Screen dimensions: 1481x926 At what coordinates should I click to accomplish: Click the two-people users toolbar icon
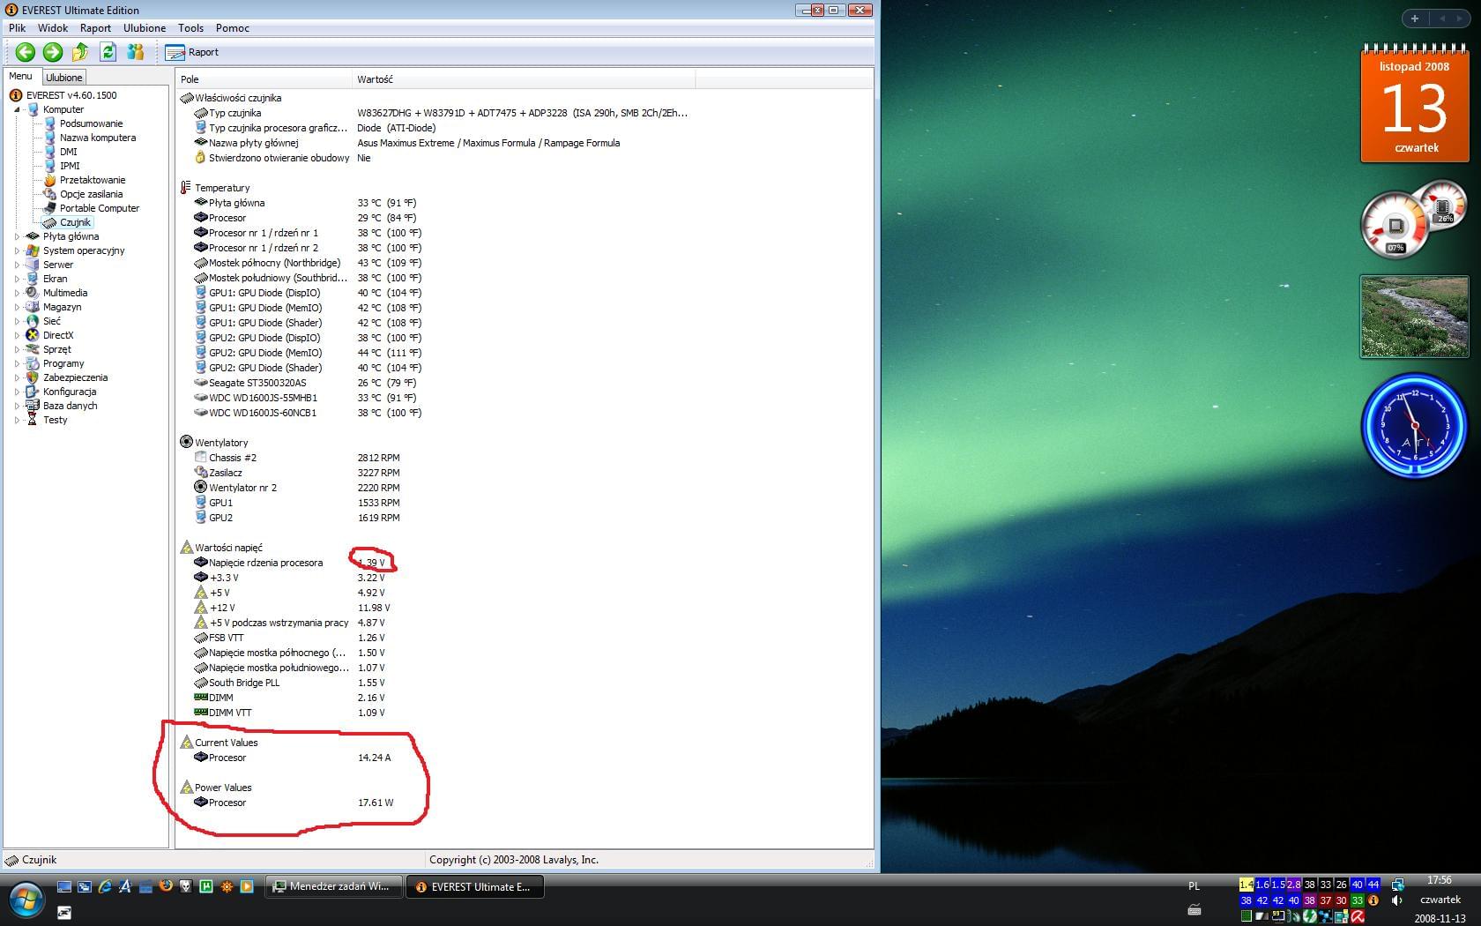click(135, 52)
